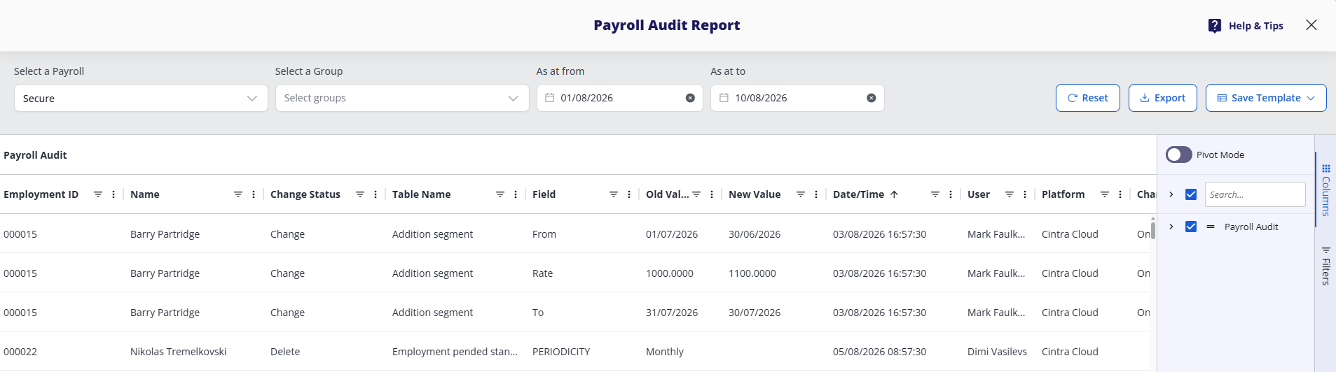Clear the As at to date
The image size is (1336, 372).
pos(872,98)
